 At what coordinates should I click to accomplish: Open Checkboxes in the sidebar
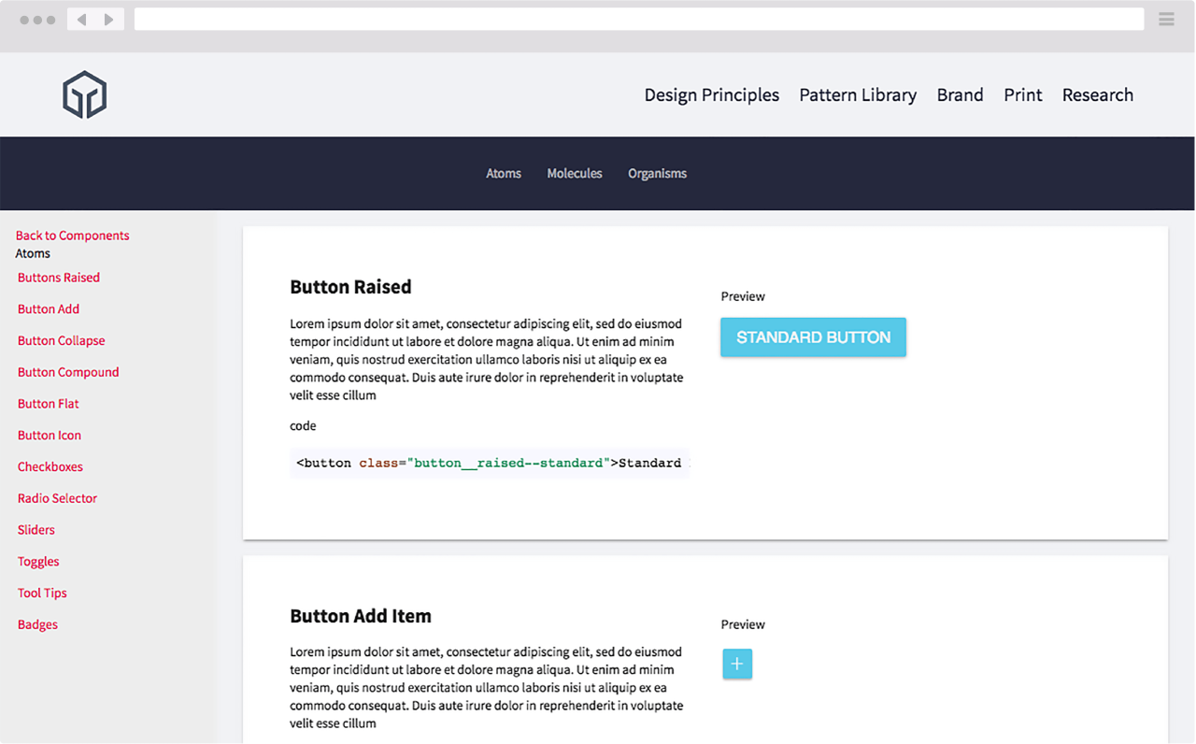point(50,466)
